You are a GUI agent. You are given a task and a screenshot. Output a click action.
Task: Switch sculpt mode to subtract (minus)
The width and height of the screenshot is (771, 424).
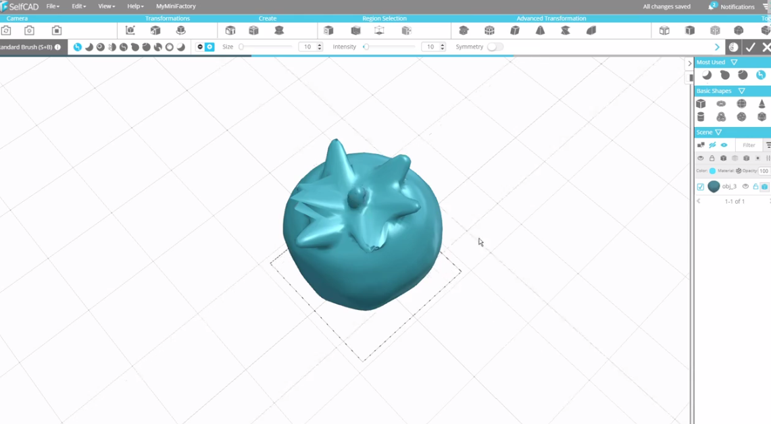200,47
